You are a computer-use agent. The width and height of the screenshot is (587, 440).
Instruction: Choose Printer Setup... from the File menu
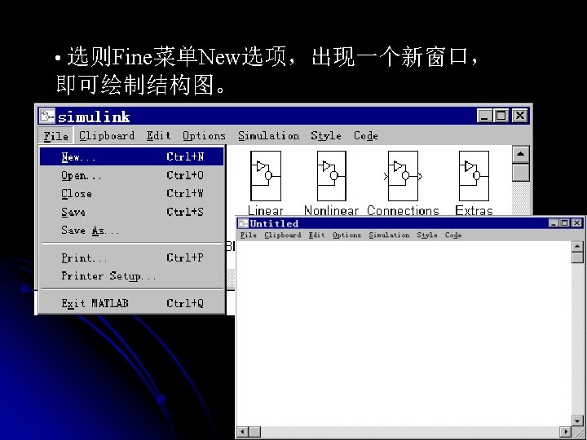(x=132, y=275)
